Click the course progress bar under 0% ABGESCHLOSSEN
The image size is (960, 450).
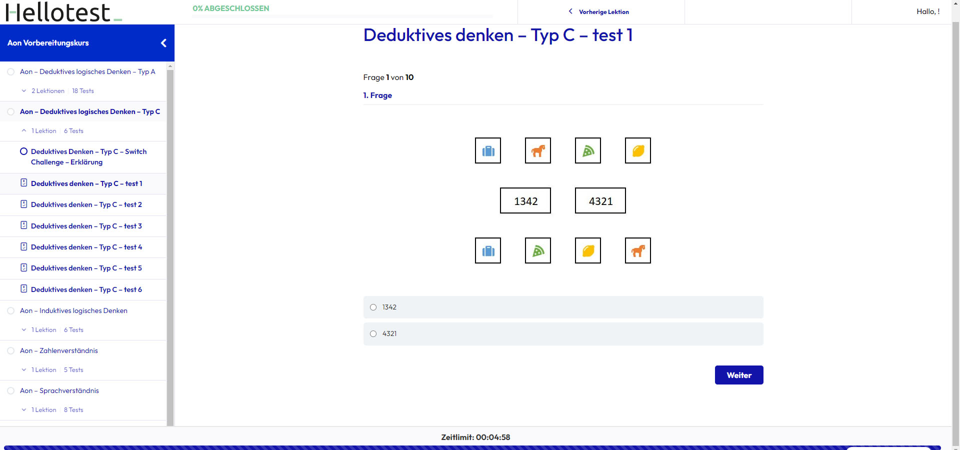(342, 16)
